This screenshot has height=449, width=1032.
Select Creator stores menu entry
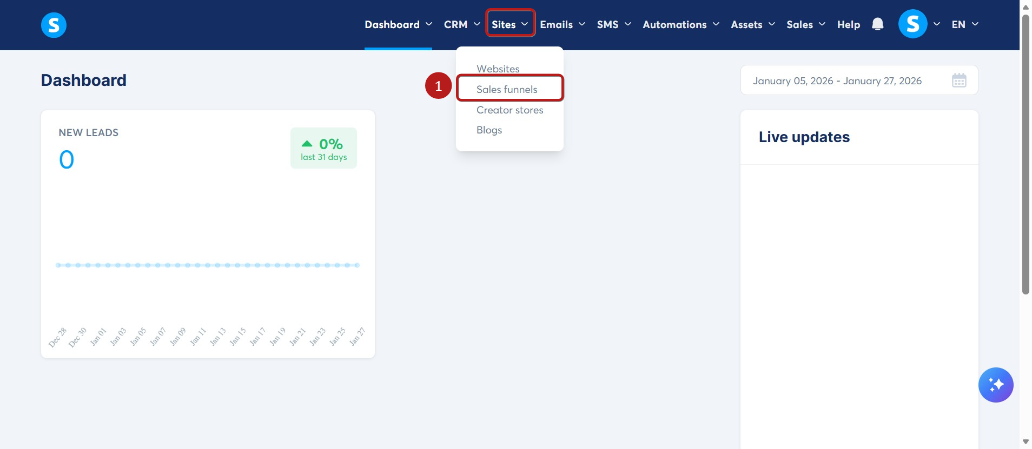pos(510,110)
